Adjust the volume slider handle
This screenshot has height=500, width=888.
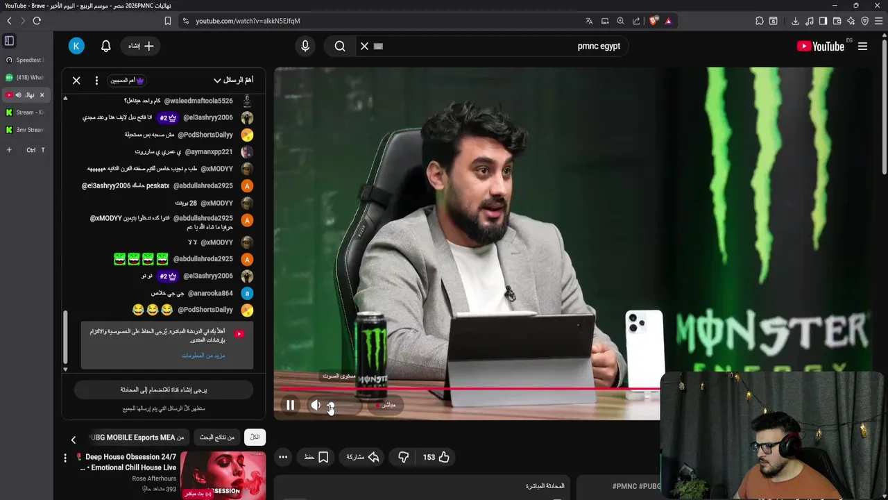331,406
